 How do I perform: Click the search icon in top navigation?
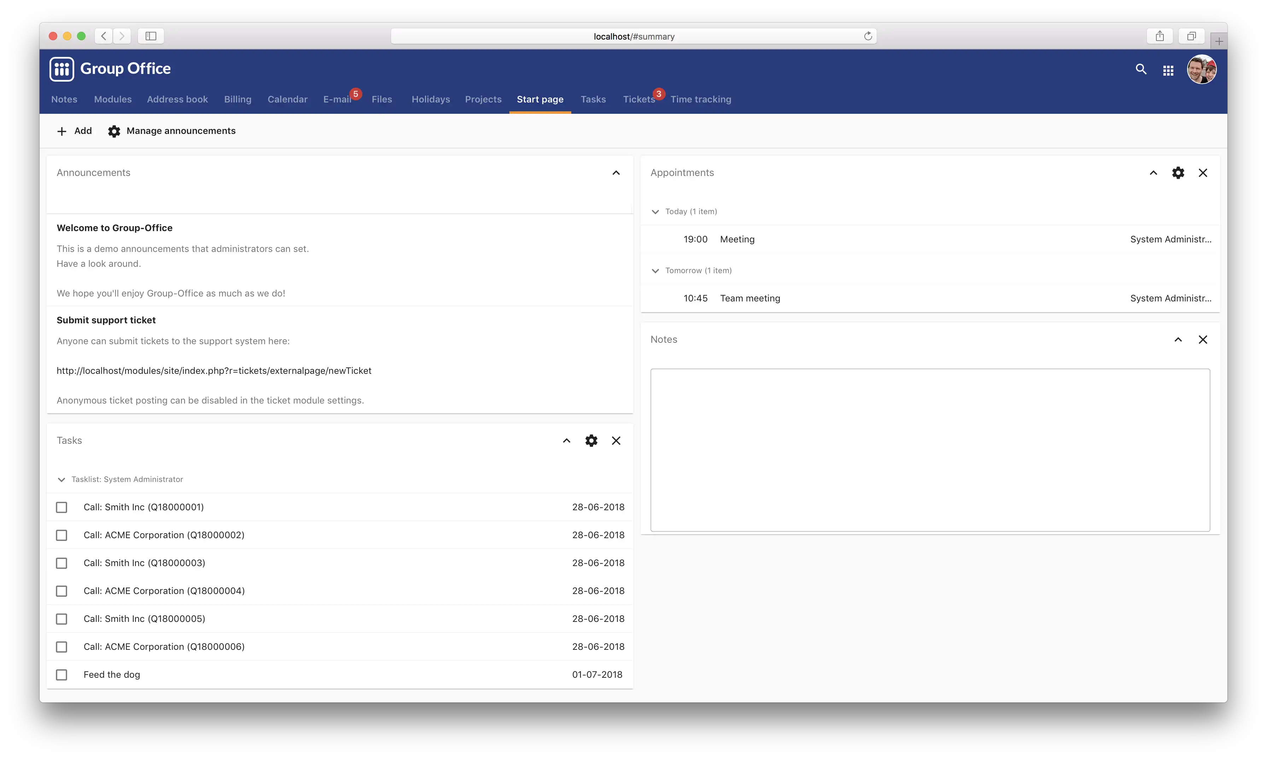[x=1140, y=69]
